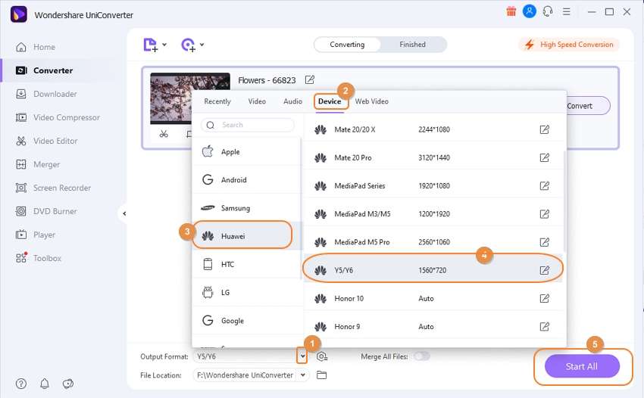The height and width of the screenshot is (398, 644).
Task: Open the notifications bell icon
Action: click(x=45, y=384)
